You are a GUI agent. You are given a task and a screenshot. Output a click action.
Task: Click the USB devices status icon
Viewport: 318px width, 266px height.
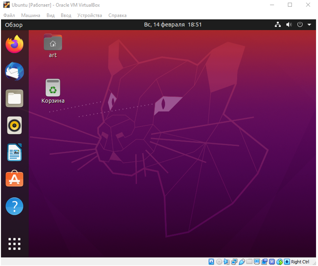[242, 262]
